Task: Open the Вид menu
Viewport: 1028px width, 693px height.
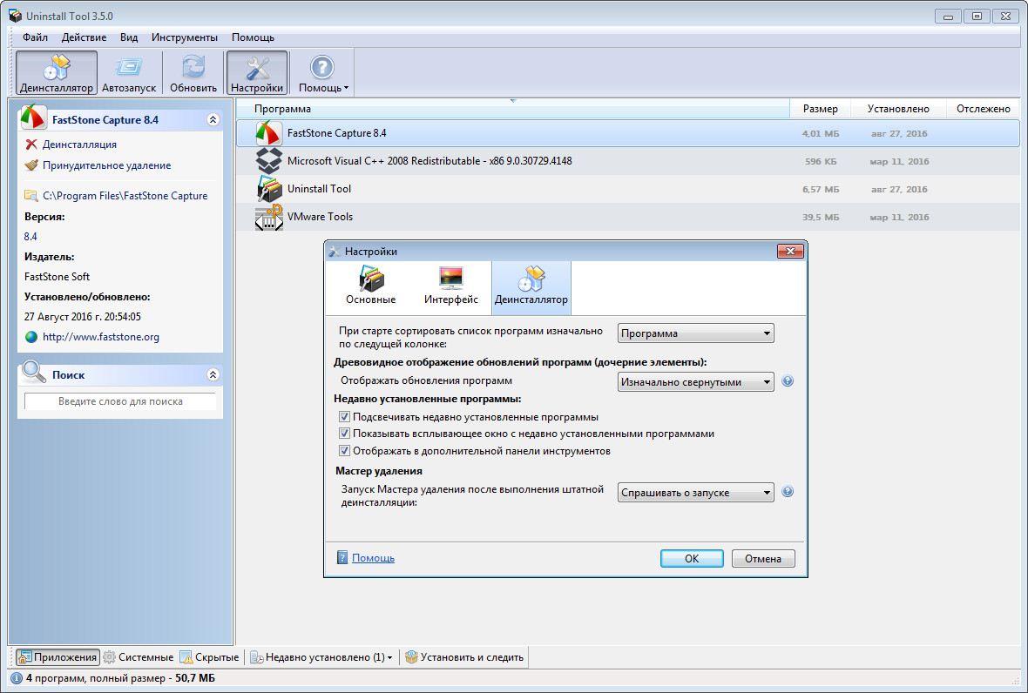Action: click(x=129, y=37)
